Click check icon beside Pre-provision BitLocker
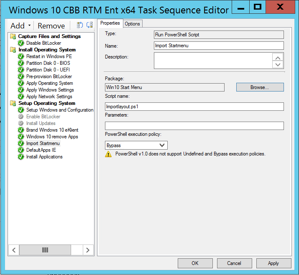The image size is (299, 275). tap(21, 76)
